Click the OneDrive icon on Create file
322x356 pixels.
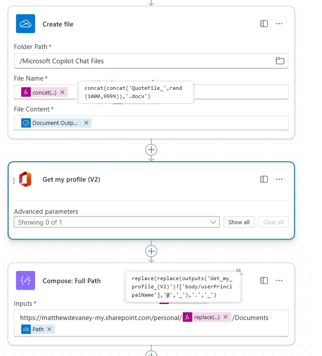point(26,24)
